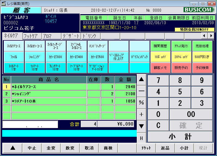The width and height of the screenshot is (217, 156).
Task: Click the up triangle scroll arrow beside item list
Action: click(141, 79)
